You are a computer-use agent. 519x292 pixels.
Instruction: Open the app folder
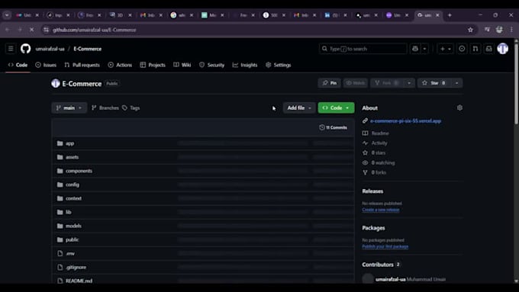70,143
